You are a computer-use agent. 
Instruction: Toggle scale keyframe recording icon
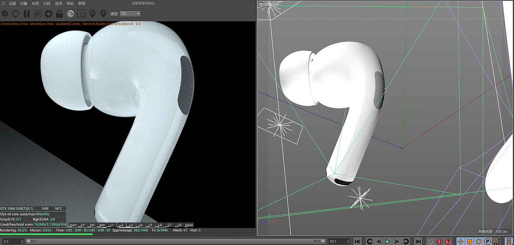click(470, 241)
